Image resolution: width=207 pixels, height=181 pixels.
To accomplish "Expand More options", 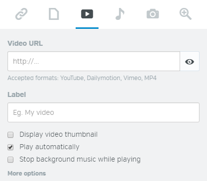I will point(27,174).
